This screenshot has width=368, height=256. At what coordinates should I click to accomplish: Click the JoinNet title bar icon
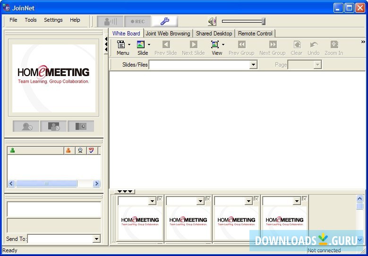click(6, 8)
